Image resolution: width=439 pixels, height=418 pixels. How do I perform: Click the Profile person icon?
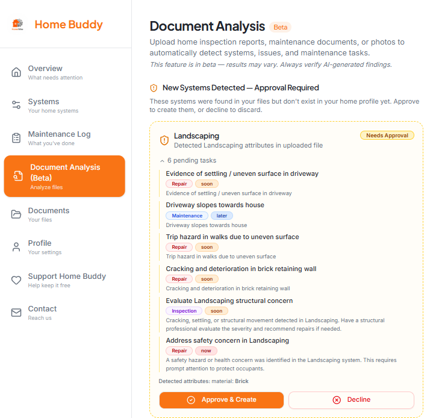point(16,247)
